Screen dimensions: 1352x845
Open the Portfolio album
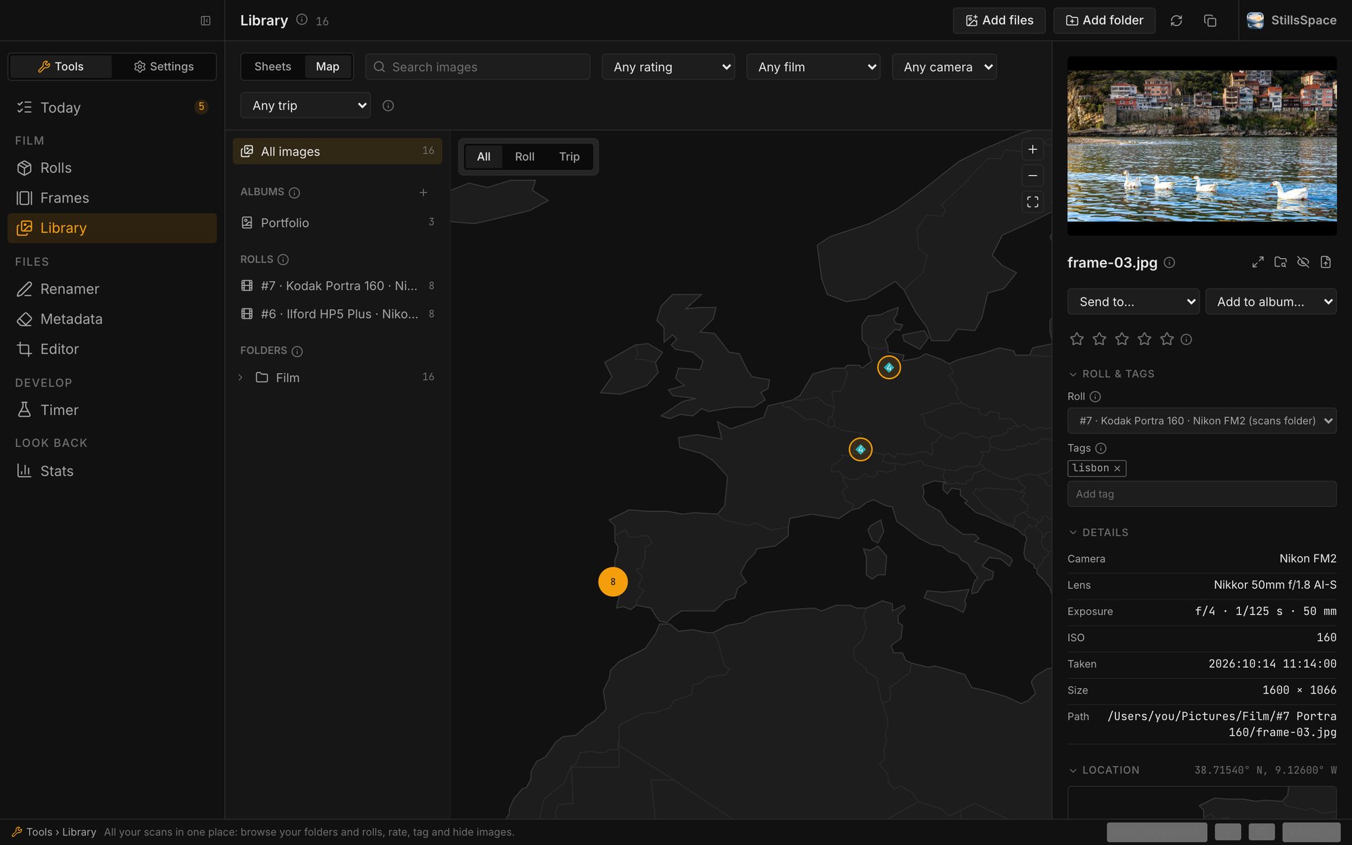[x=337, y=223]
